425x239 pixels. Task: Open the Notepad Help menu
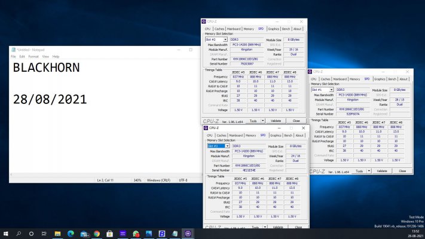(x=56, y=57)
